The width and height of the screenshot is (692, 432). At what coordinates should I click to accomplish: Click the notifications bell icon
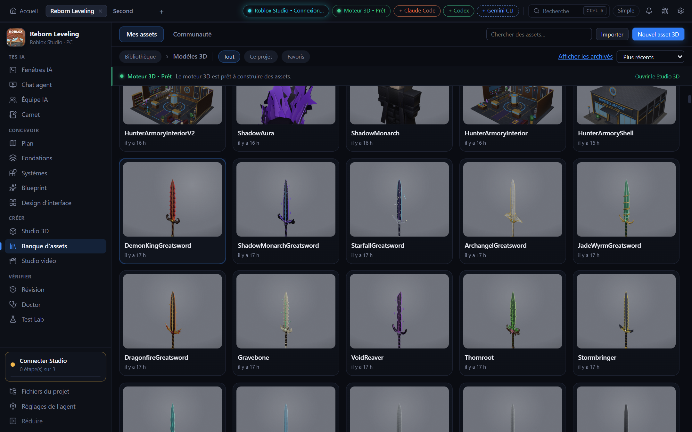pos(649,11)
